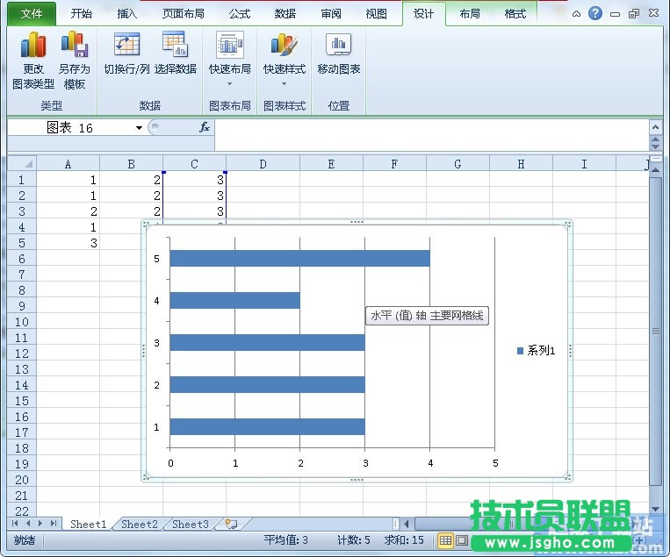This screenshot has width=670, height=557.
Task: Expand the 快速布局 (Quick Layout) dropdown
Action: point(229,84)
